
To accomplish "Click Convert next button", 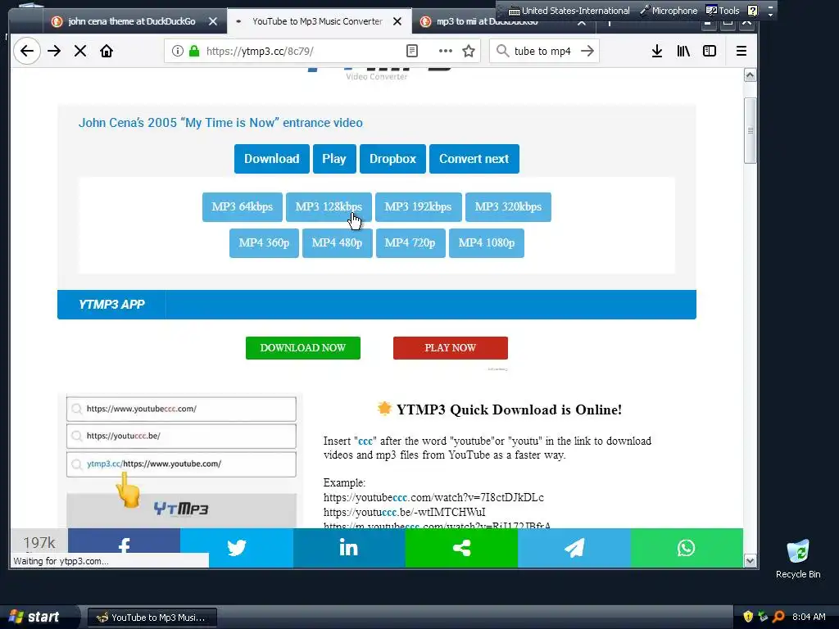I will (x=474, y=159).
